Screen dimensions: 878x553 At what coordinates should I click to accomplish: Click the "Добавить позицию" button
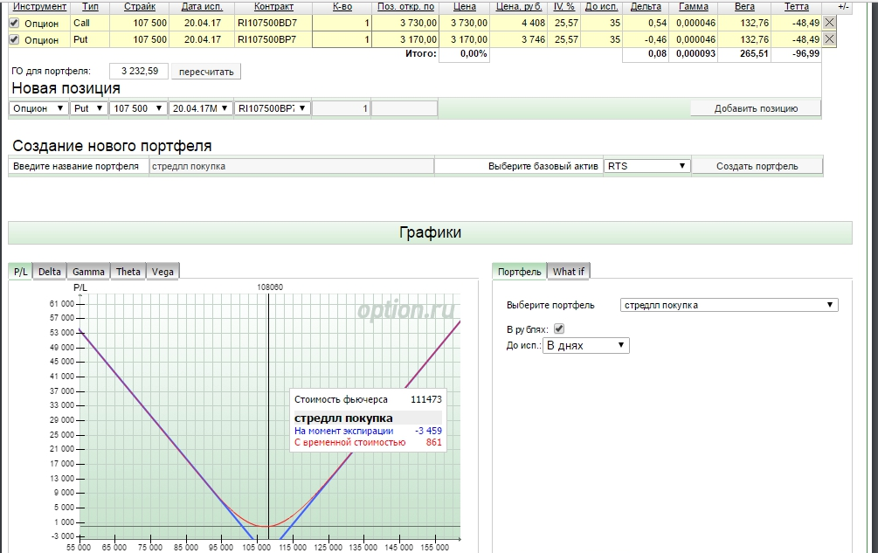click(x=756, y=108)
